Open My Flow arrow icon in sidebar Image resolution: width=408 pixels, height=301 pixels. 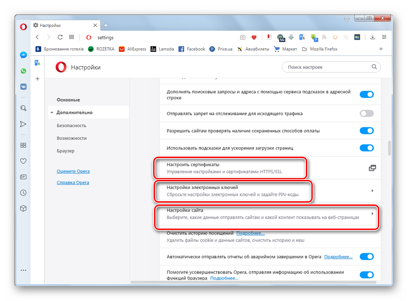point(23,124)
